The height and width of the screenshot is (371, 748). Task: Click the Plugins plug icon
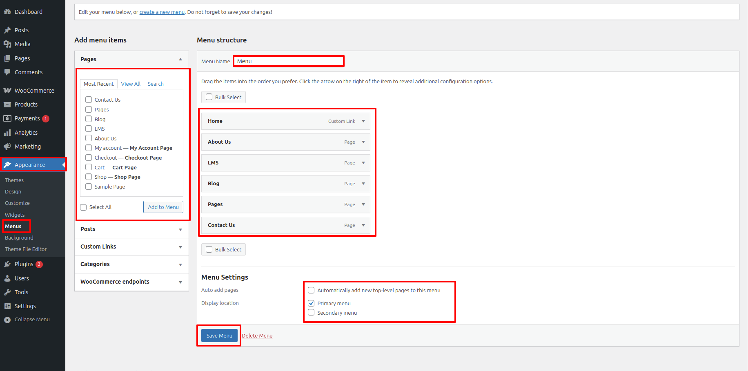click(7, 264)
